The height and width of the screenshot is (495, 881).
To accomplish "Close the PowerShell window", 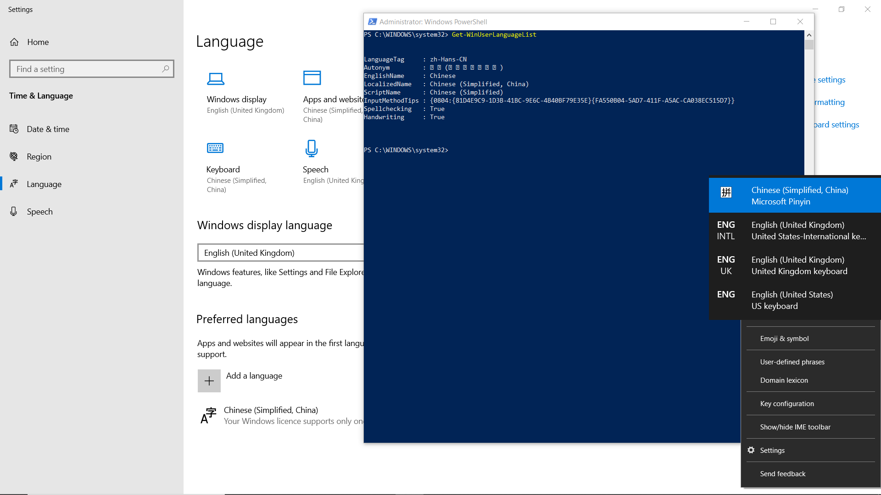I will click(800, 22).
